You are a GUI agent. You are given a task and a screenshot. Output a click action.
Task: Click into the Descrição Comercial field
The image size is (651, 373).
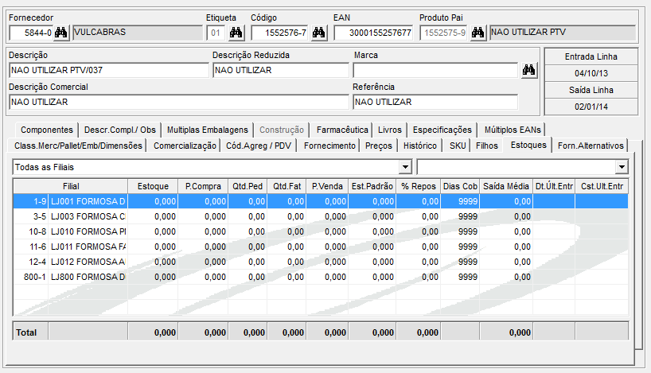point(178,102)
